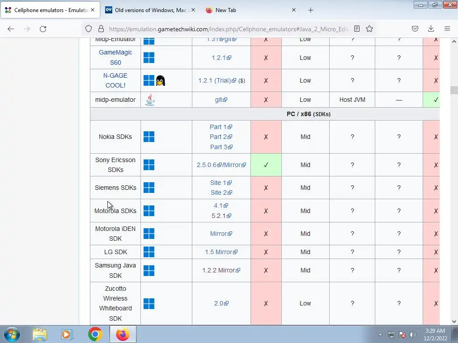This screenshot has width=458, height=343.
Task: Open Firefox application menu
Action: (x=447, y=29)
